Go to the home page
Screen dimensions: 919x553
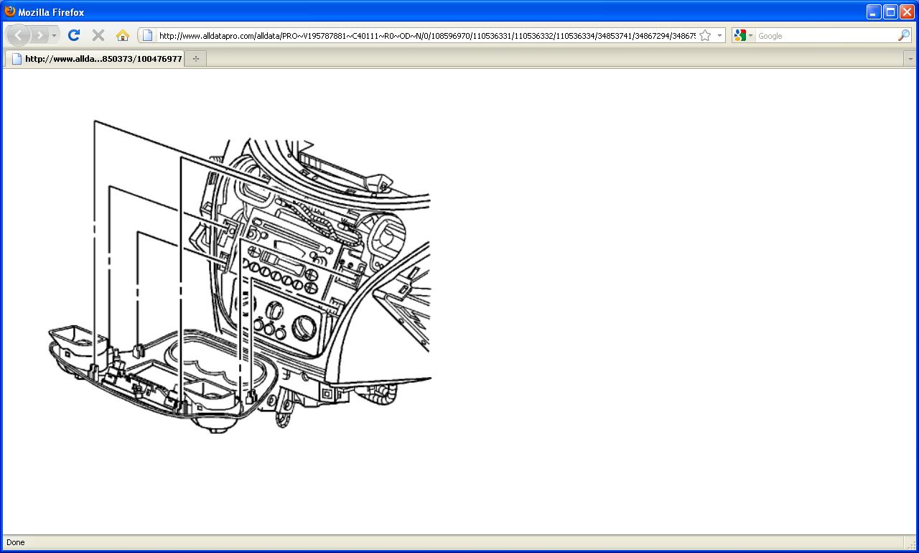pos(123,35)
